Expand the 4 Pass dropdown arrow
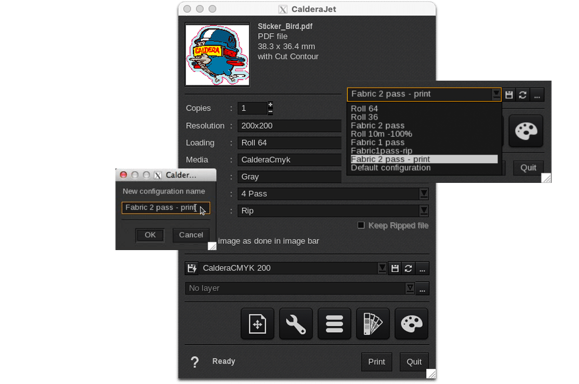This screenshot has width=579, height=384. pyautogui.click(x=424, y=193)
